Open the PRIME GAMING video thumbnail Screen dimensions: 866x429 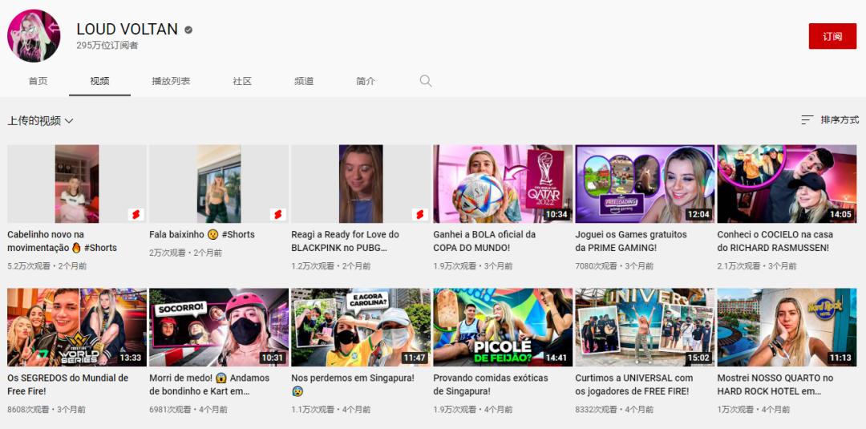[645, 184]
